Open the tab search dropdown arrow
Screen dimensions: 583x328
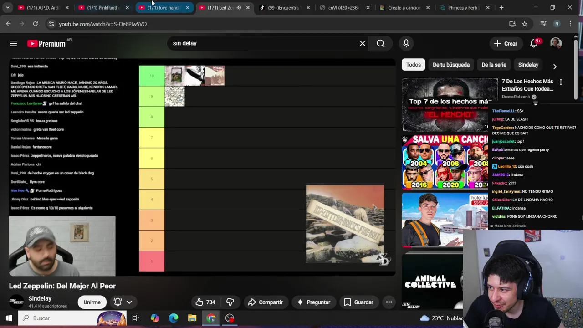pos(8,8)
